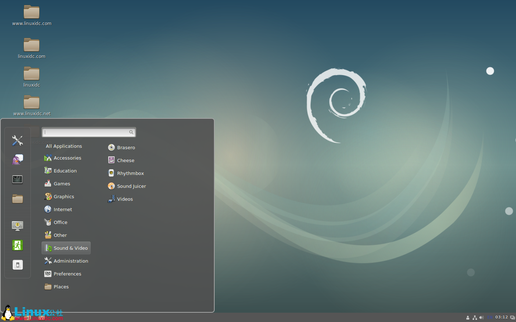Click the EN keyboard layout indicator
The image size is (516, 322).
coord(489,317)
